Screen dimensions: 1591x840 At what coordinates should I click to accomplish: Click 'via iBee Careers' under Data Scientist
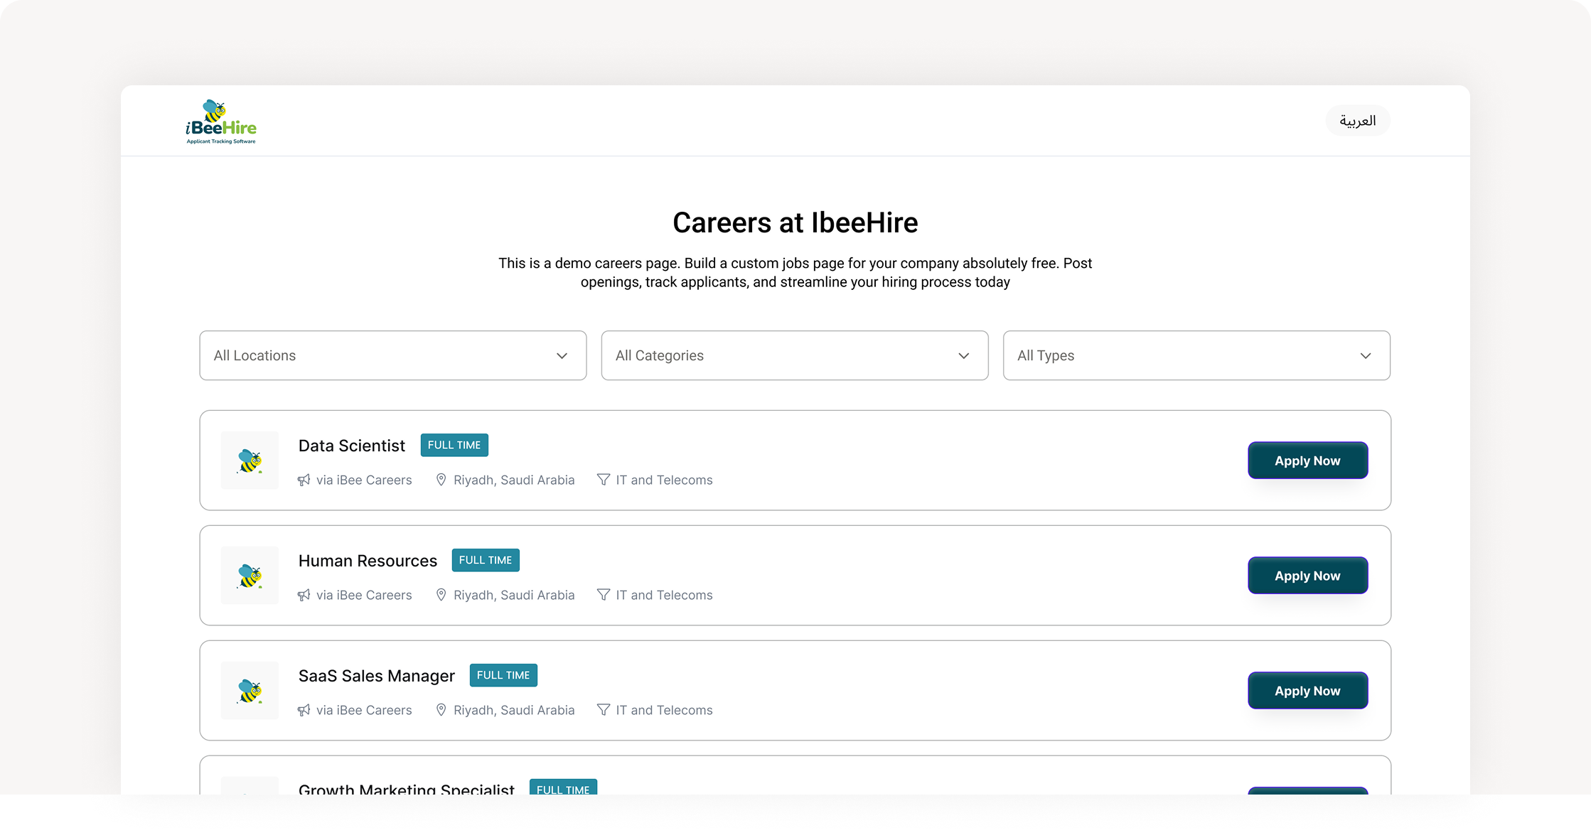coord(364,480)
